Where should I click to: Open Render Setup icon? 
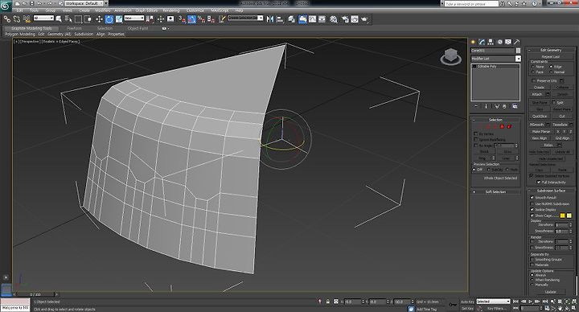345,18
